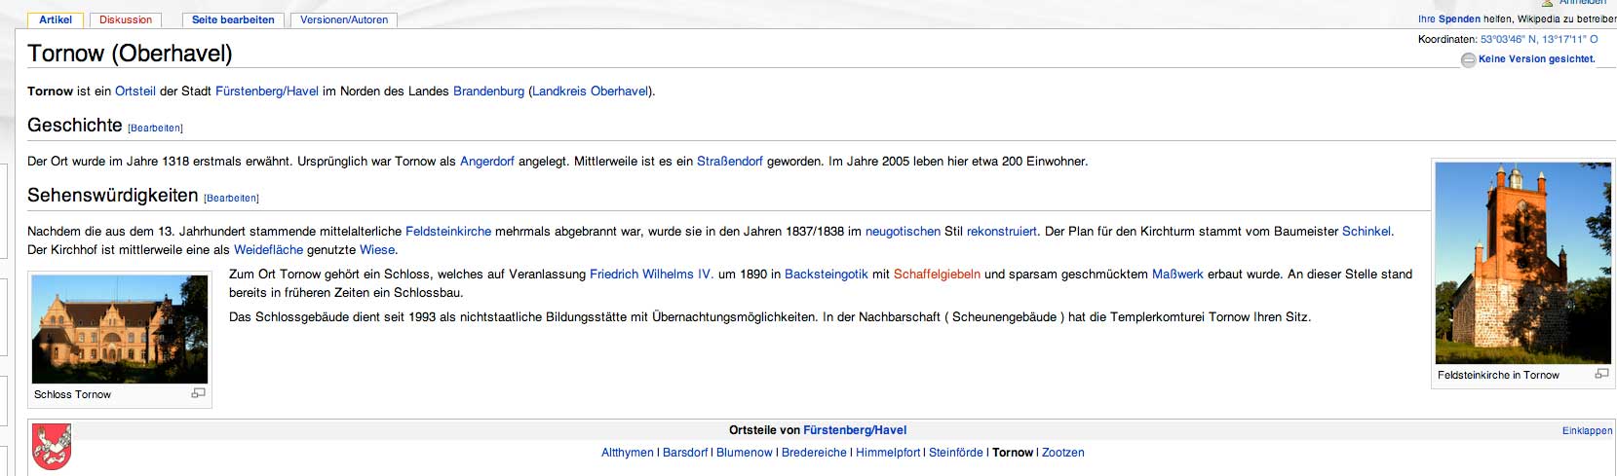
Task: Visit the Zootzen link in navigation box
Action: click(1062, 453)
